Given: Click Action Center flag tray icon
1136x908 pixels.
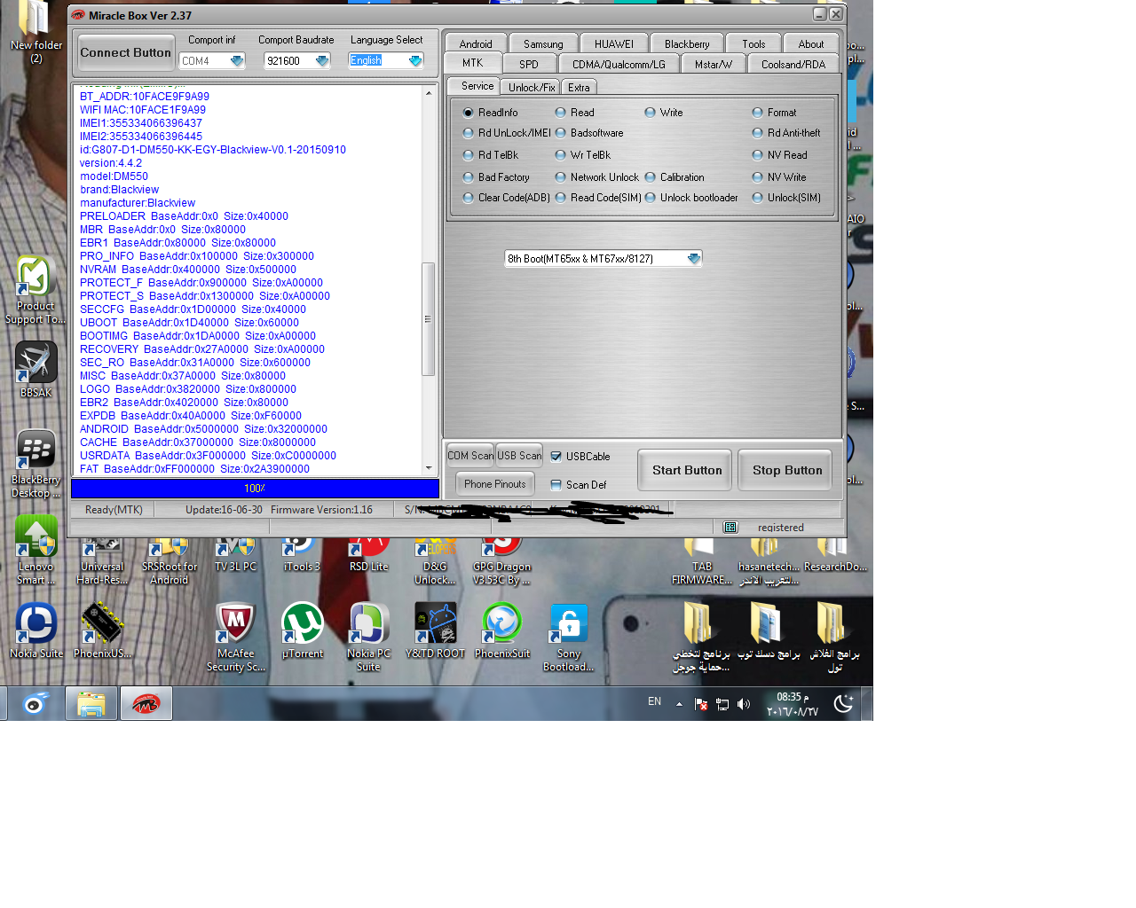Looking at the screenshot, I should coord(701,704).
